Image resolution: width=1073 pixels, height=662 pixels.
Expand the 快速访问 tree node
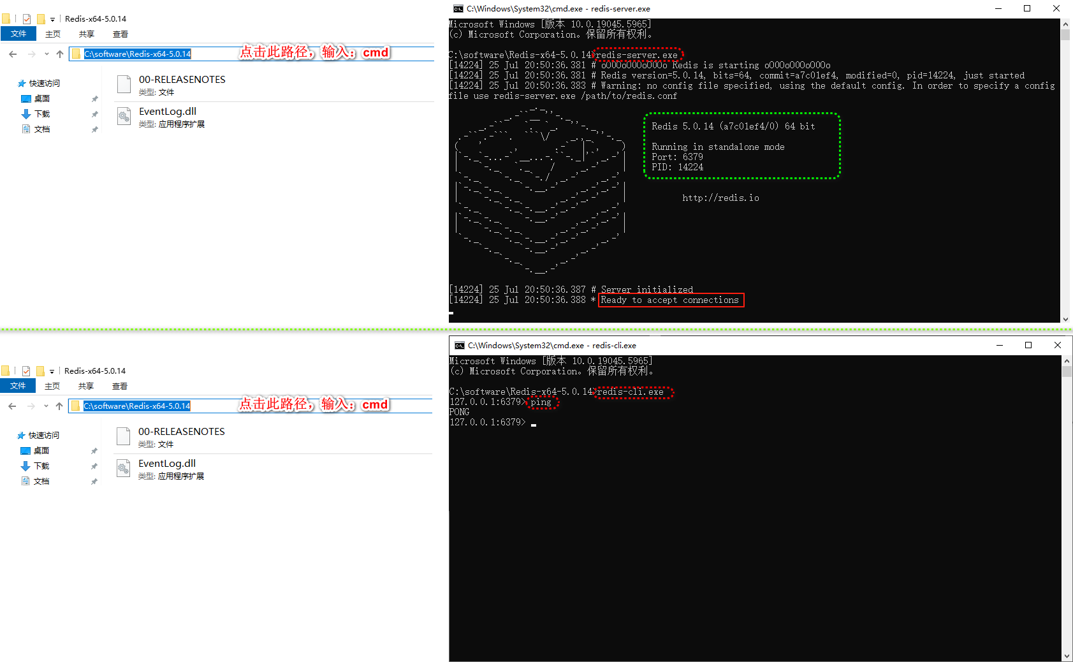point(11,83)
